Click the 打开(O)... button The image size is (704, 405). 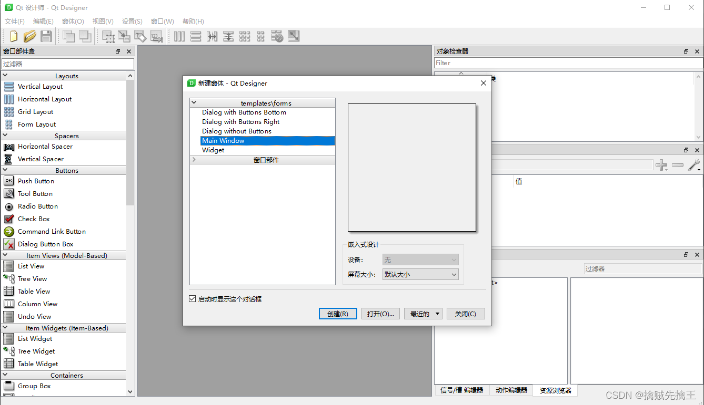click(381, 314)
